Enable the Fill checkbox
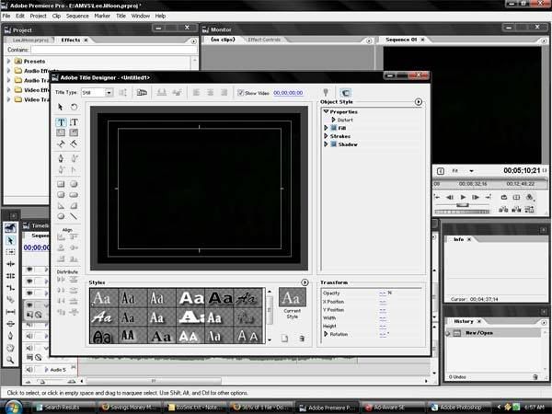Viewport: 552px width, 414px height. click(333, 128)
